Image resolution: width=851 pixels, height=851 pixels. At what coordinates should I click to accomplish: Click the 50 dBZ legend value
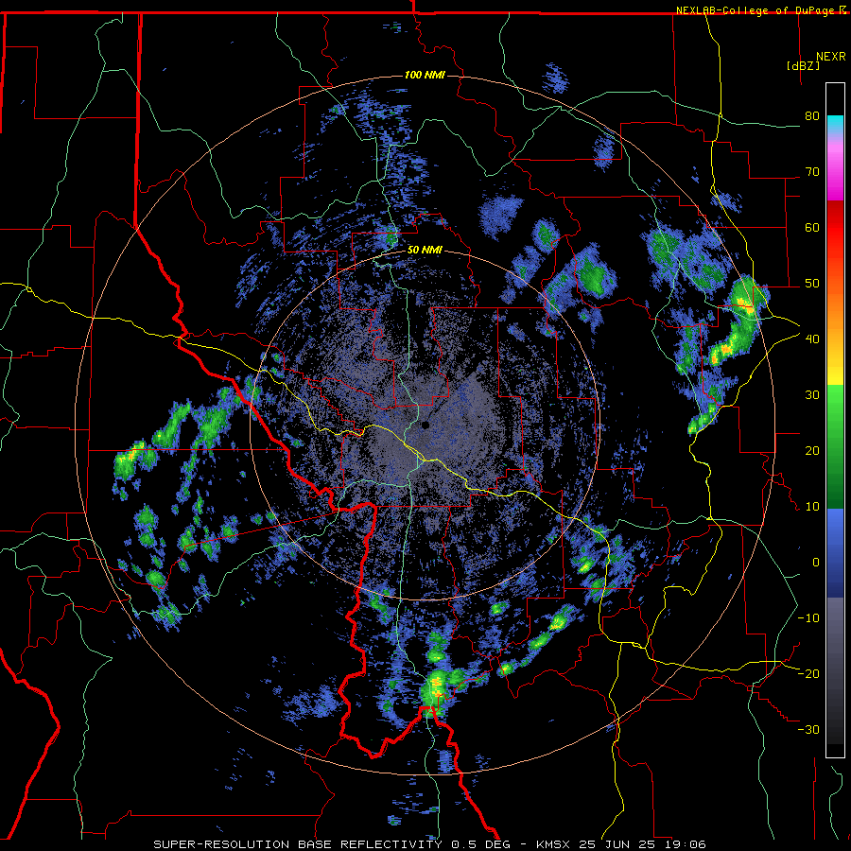(812, 284)
